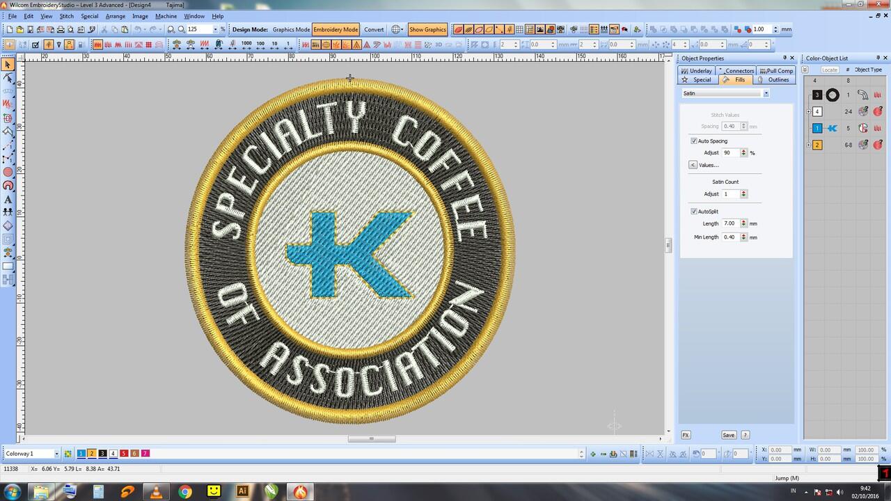The width and height of the screenshot is (891, 501).
Task: Select blue color swatch 1 in palette
Action: click(x=81, y=454)
